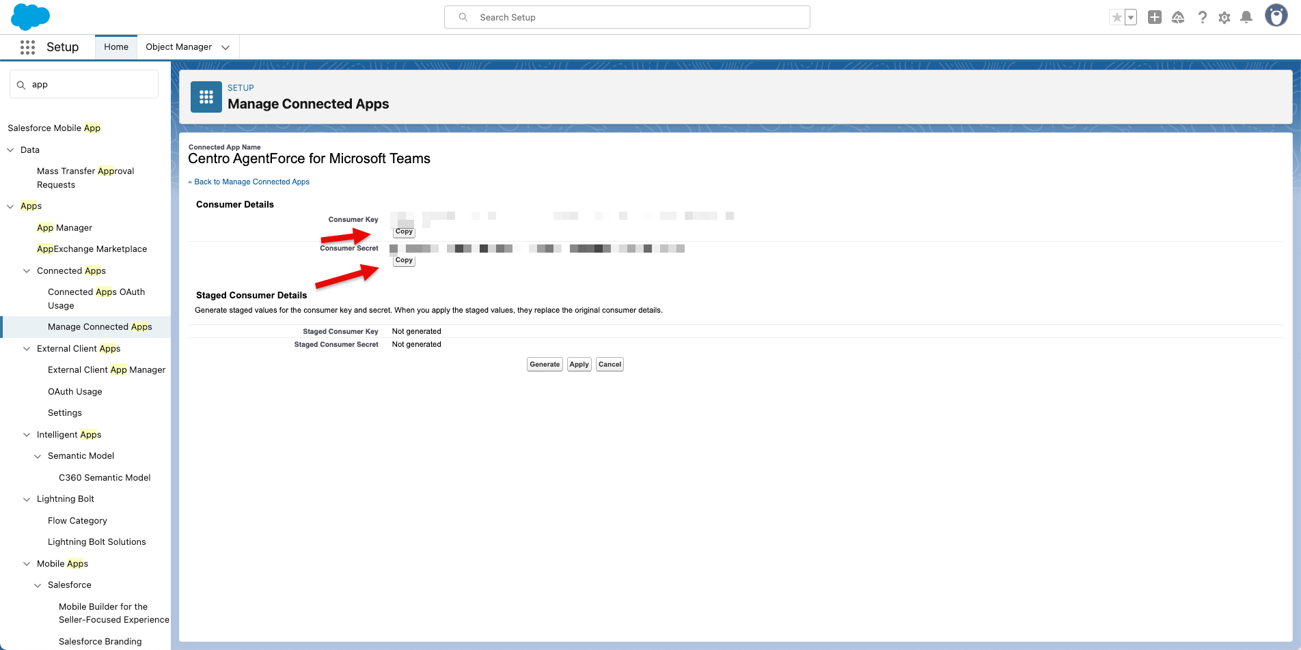Open the Notifications bell

click(x=1246, y=18)
